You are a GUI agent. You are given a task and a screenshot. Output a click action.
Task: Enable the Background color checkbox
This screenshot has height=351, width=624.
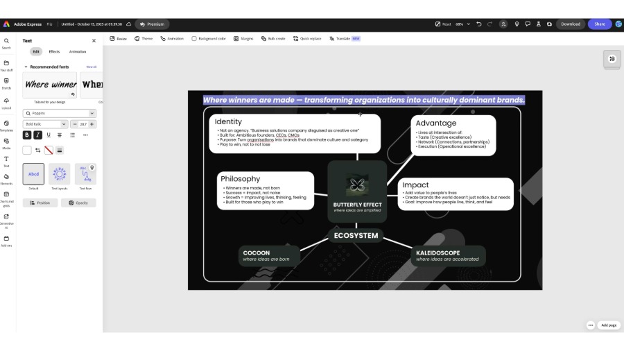[194, 39]
